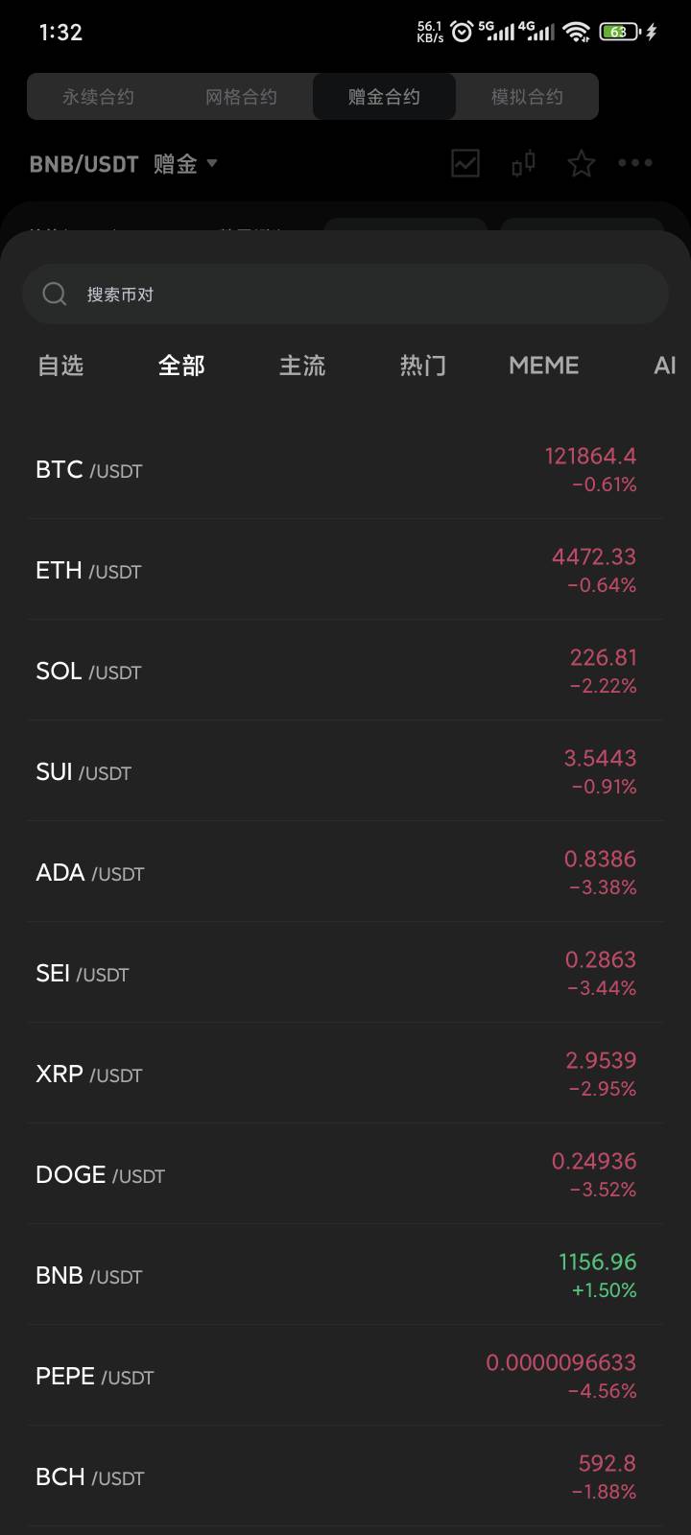691x1535 pixels.
Task: Open the three-dot more options menu
Action: [x=635, y=163]
